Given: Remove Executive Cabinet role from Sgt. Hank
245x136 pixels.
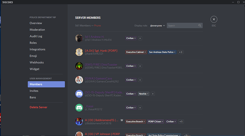Looking at the screenshot, I should [145, 52].
